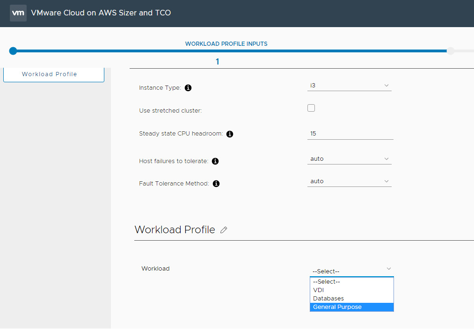Click the VMware logo icon
474x329 pixels.
[18, 13]
